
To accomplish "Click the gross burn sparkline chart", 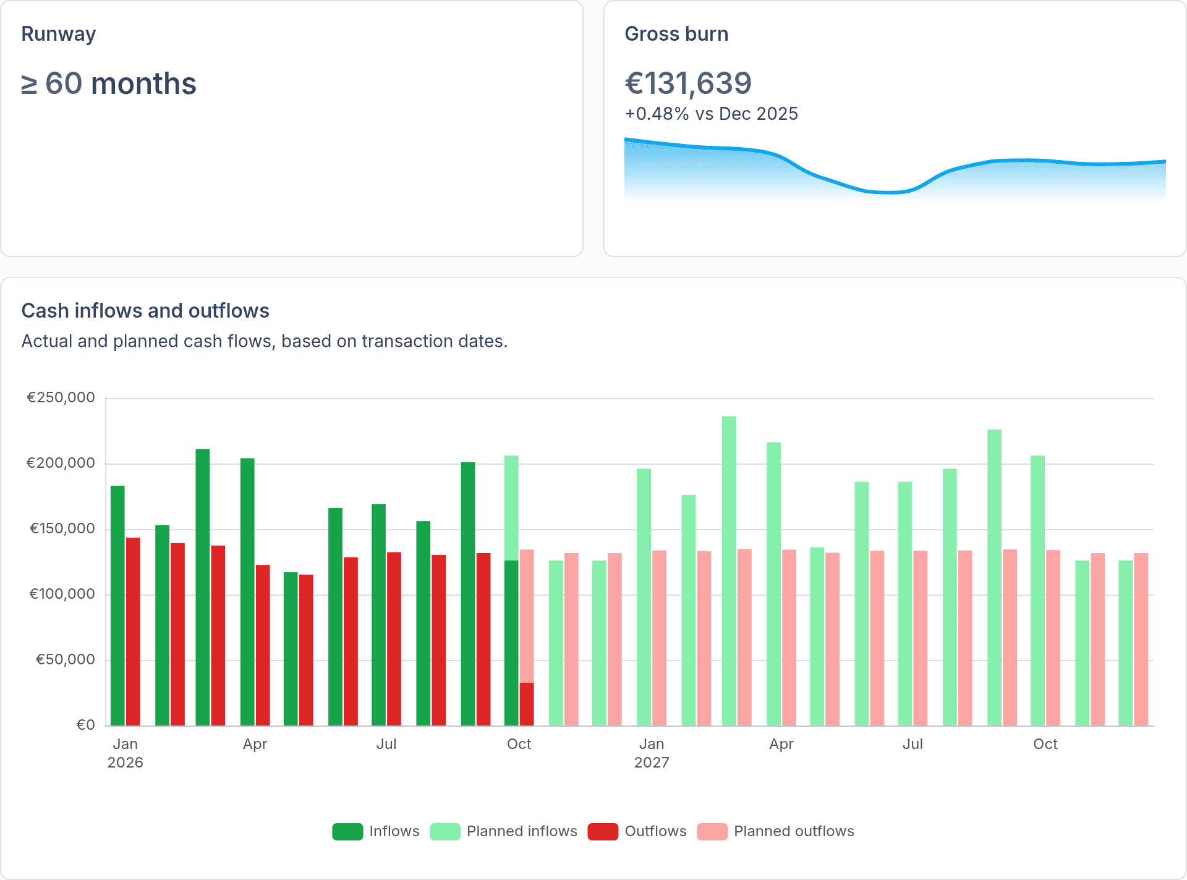I will point(895,168).
